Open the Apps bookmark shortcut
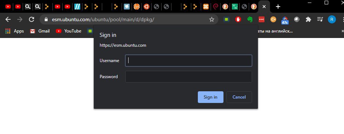This screenshot has width=344, height=134. [15, 31]
